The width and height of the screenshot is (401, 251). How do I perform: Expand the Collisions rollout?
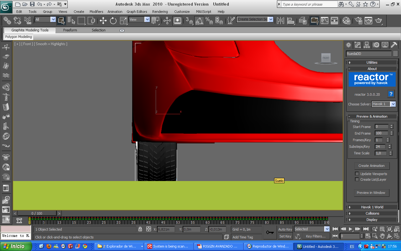(372, 213)
